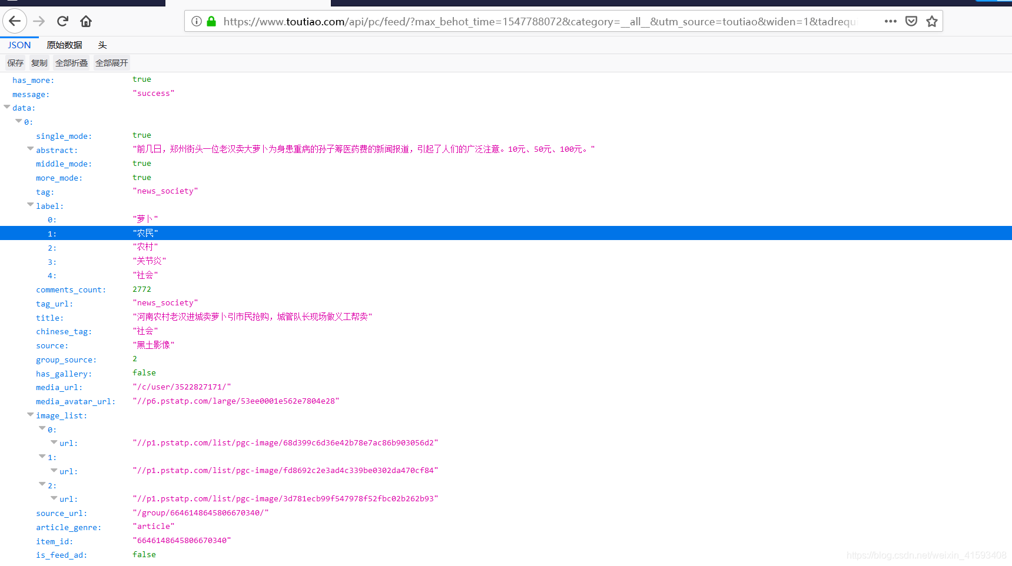The height and width of the screenshot is (566, 1012).
Task: Click the 复制 copy button
Action: [x=39, y=63]
